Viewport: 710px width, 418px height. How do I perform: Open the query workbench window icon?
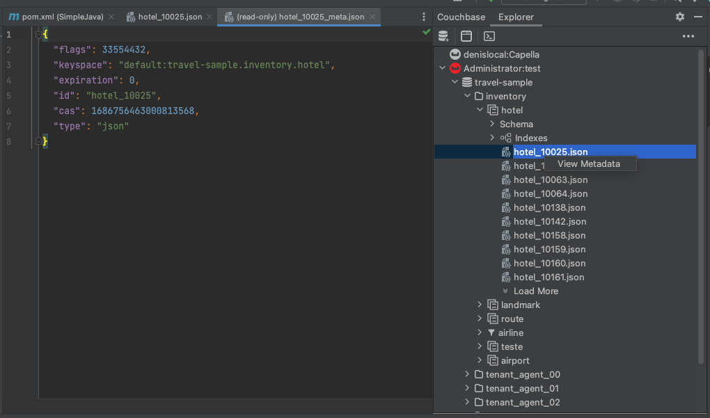[466, 36]
